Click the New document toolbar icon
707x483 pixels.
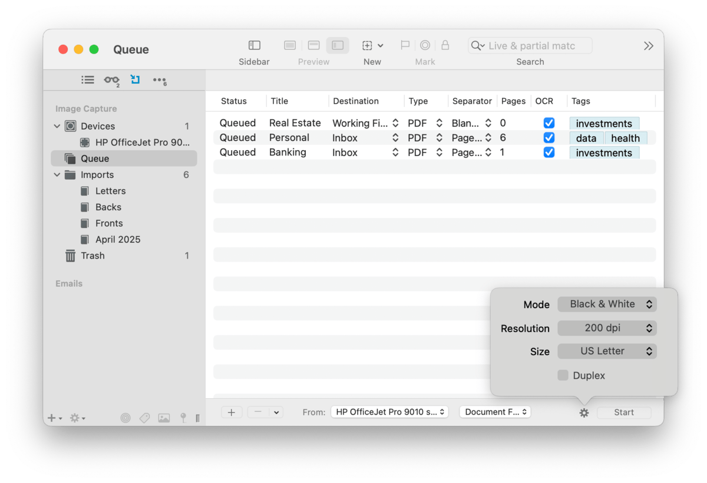coord(367,46)
